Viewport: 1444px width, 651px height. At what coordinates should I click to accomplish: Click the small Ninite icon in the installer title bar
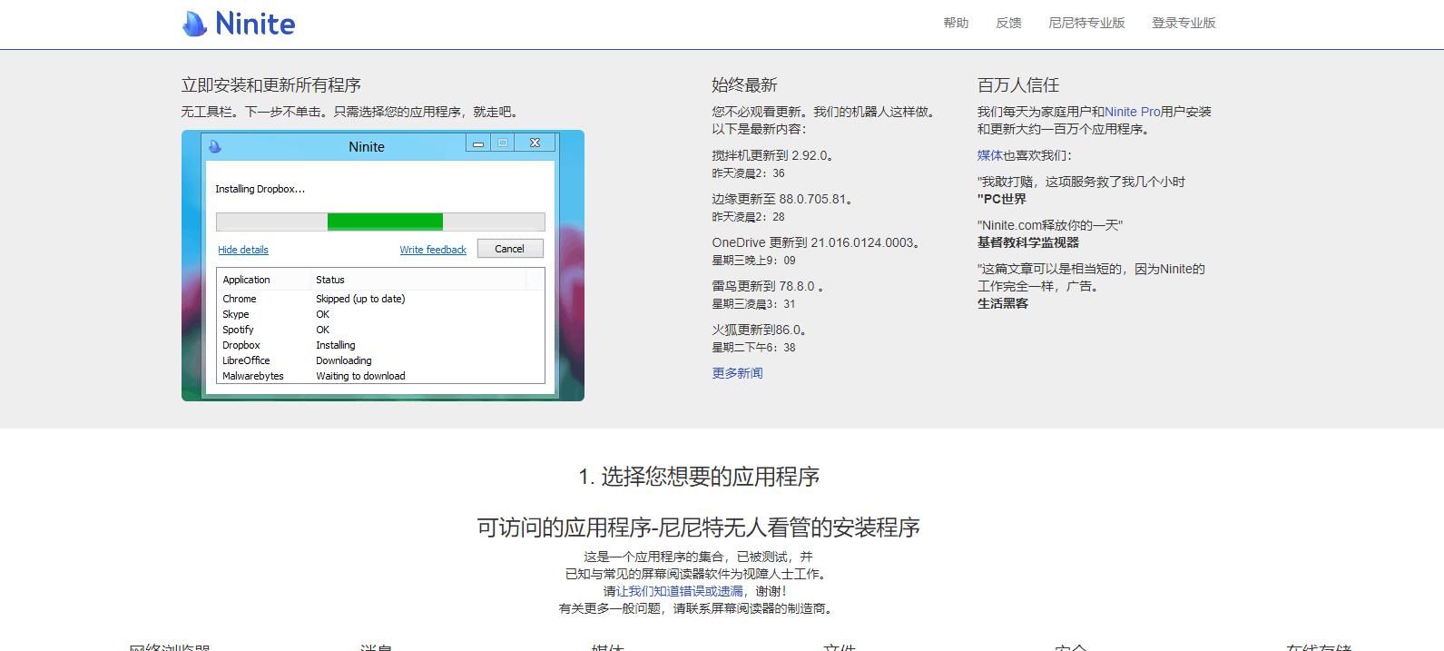(x=215, y=146)
